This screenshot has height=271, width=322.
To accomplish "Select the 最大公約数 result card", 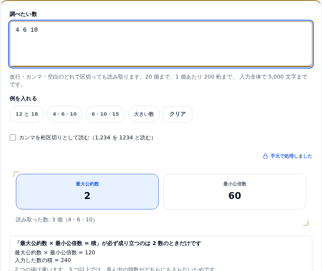I will (87, 192).
